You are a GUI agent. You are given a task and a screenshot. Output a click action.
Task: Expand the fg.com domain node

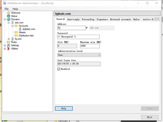coord(9,39)
